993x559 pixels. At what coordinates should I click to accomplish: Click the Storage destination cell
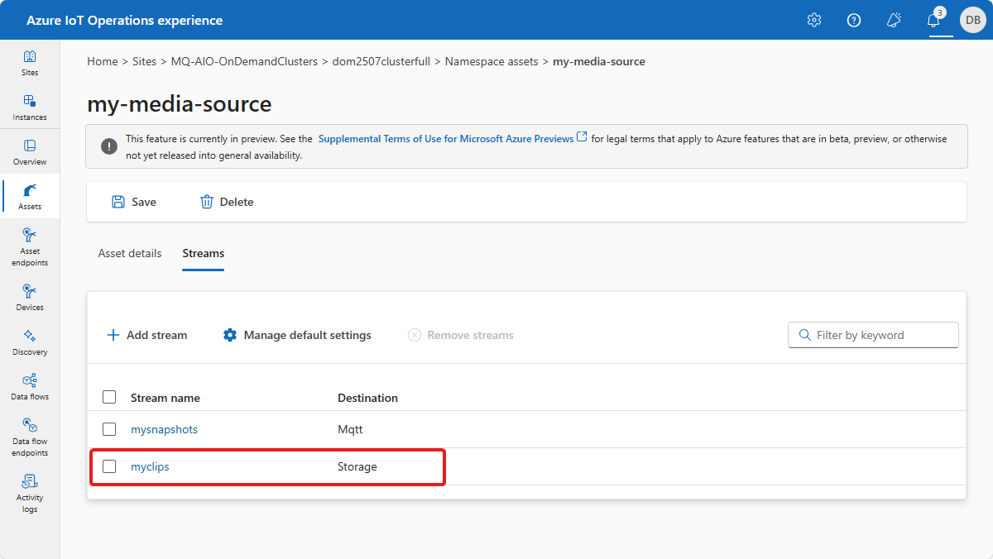click(357, 466)
